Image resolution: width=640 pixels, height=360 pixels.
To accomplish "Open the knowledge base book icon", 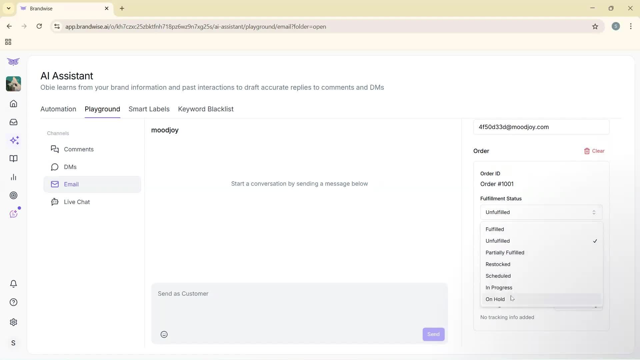I will pos(13,159).
